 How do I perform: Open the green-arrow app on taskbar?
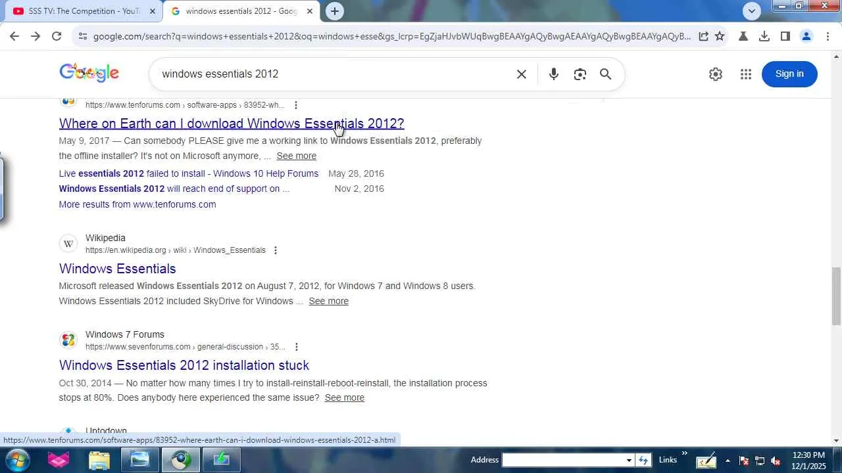coord(221,460)
